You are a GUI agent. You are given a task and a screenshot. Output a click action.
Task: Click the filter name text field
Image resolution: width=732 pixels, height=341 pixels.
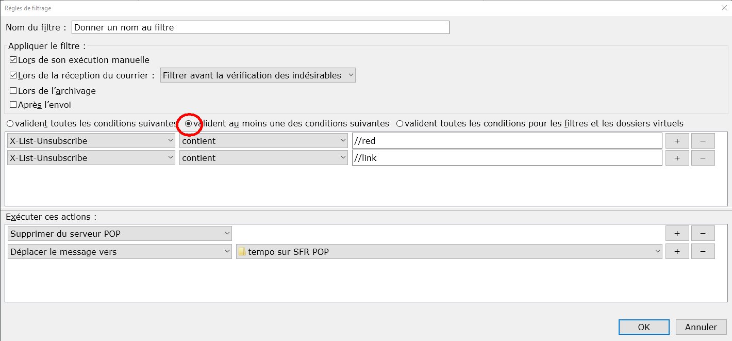click(260, 27)
